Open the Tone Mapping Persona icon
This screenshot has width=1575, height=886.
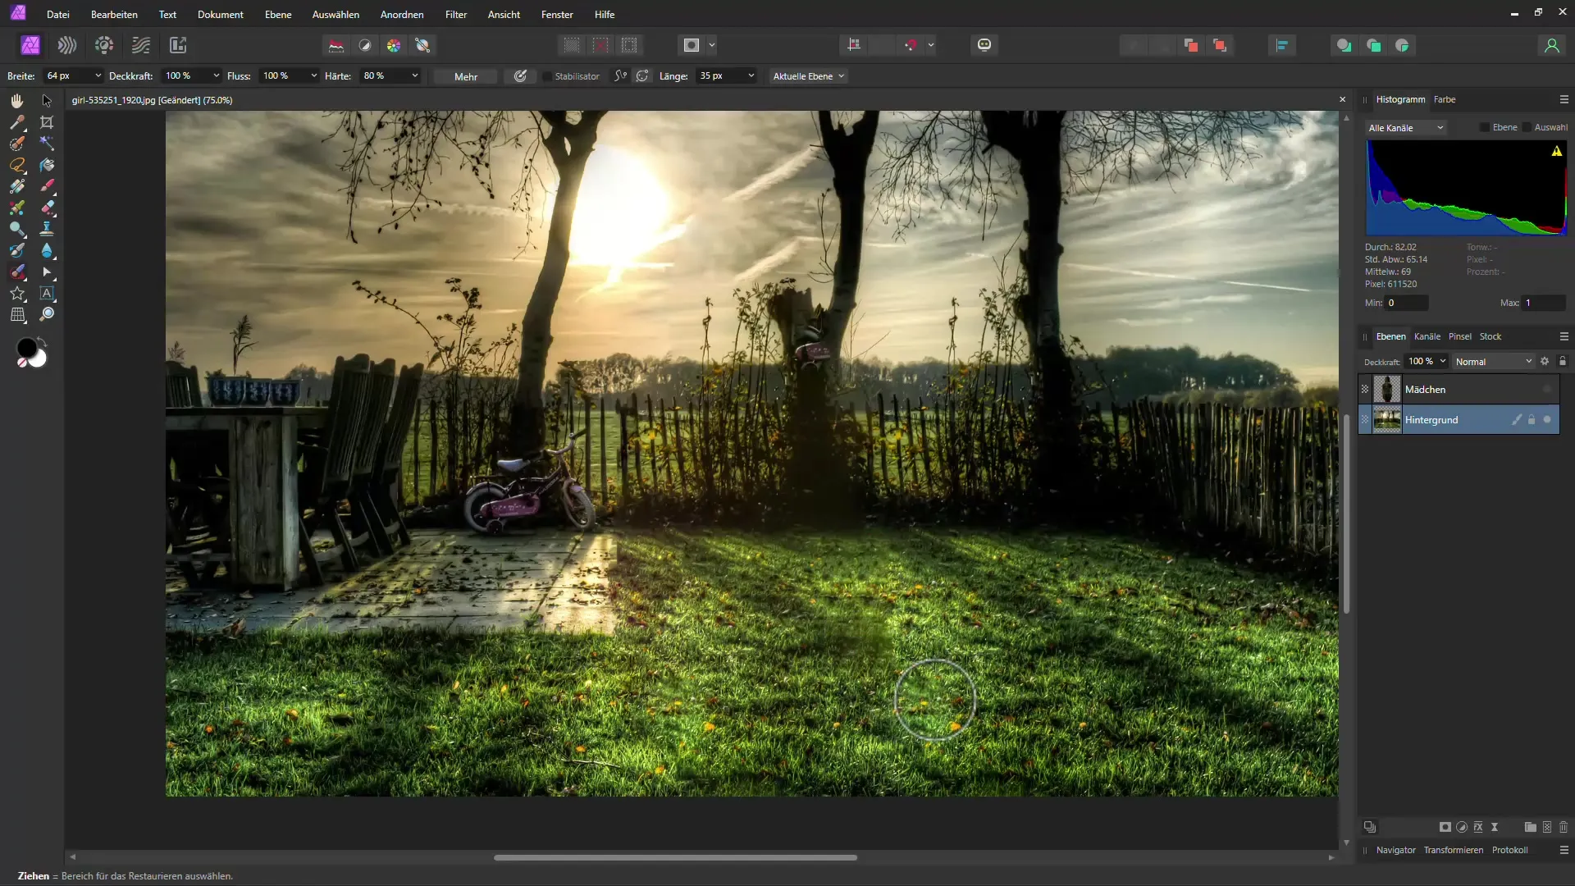(x=141, y=45)
